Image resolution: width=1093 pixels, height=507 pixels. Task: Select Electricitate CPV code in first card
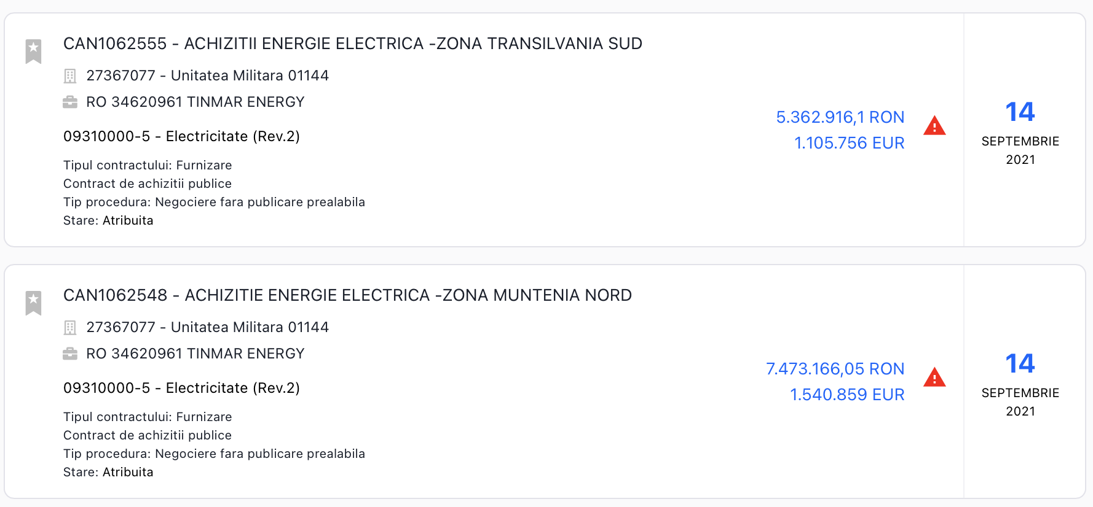(x=181, y=136)
